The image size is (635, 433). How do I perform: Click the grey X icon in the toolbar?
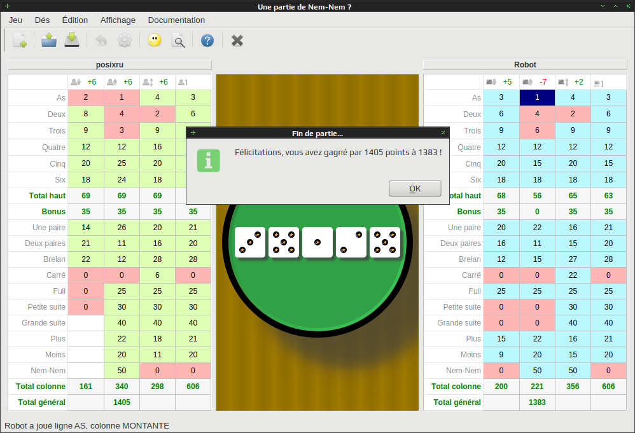(x=237, y=41)
